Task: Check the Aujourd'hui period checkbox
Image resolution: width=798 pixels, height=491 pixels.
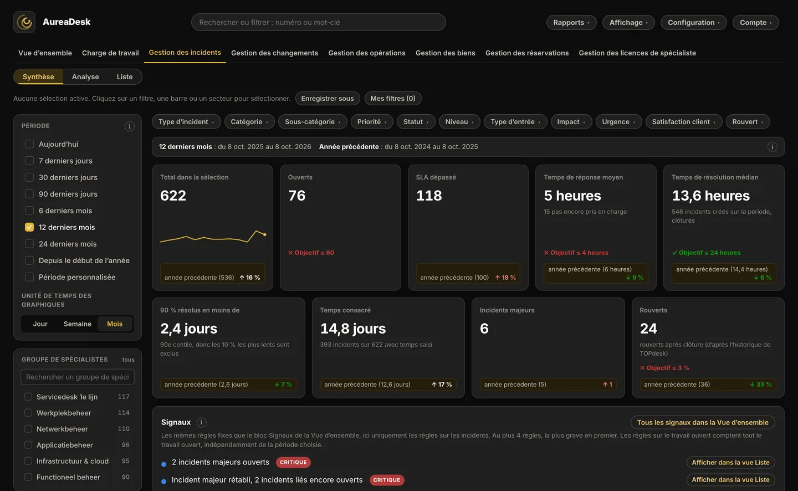Action: coord(29,144)
